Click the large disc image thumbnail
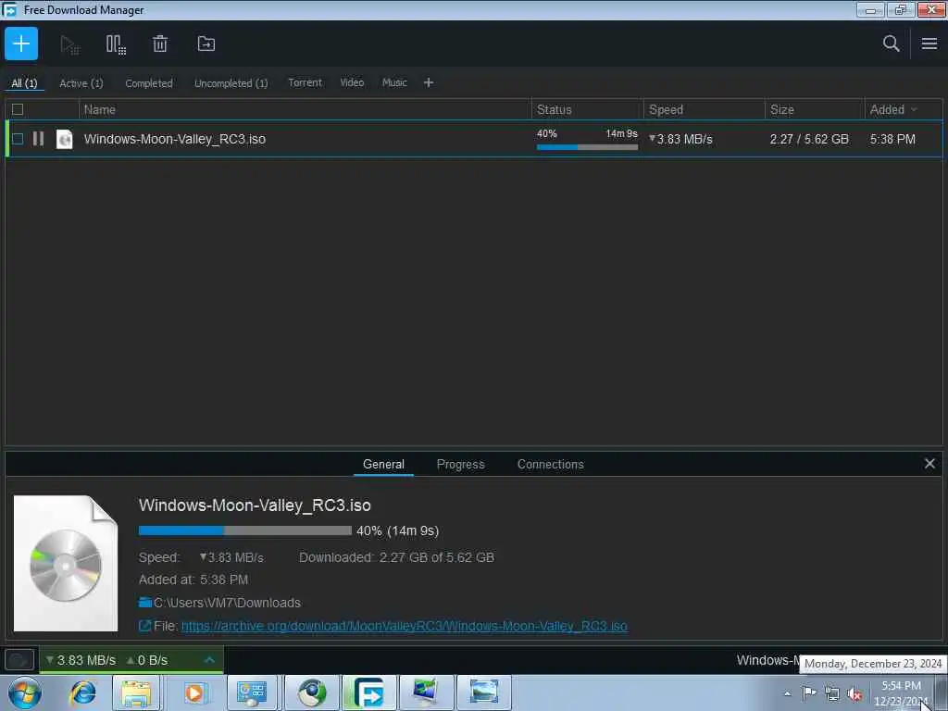The image size is (948, 711). pyautogui.click(x=66, y=564)
